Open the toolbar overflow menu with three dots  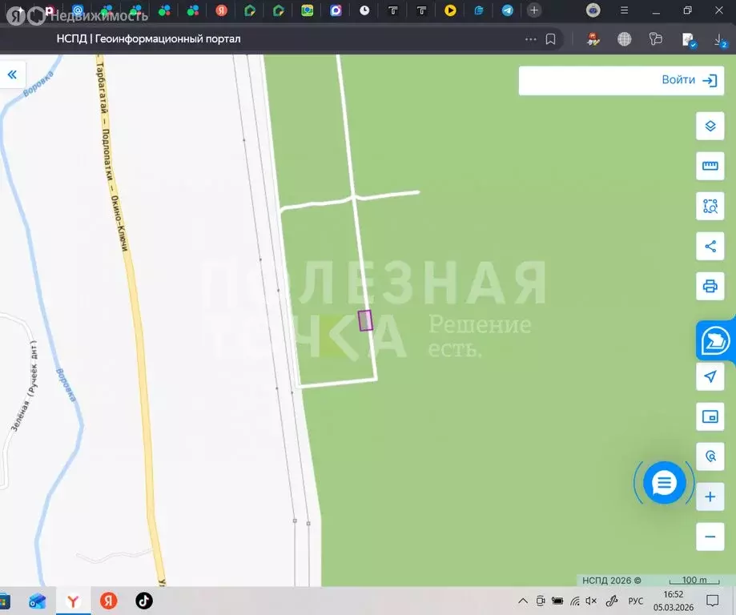click(x=529, y=38)
